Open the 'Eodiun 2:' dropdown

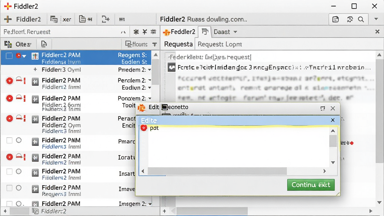[x=150, y=88]
